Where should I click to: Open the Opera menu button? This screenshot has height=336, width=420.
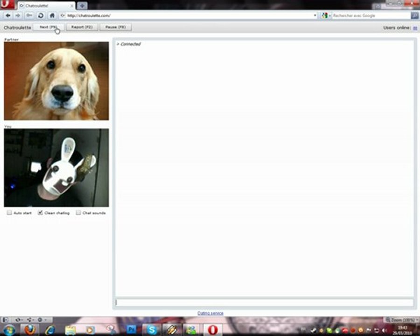(x=7, y=4)
